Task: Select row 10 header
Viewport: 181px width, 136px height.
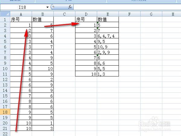Action: pos(5,69)
